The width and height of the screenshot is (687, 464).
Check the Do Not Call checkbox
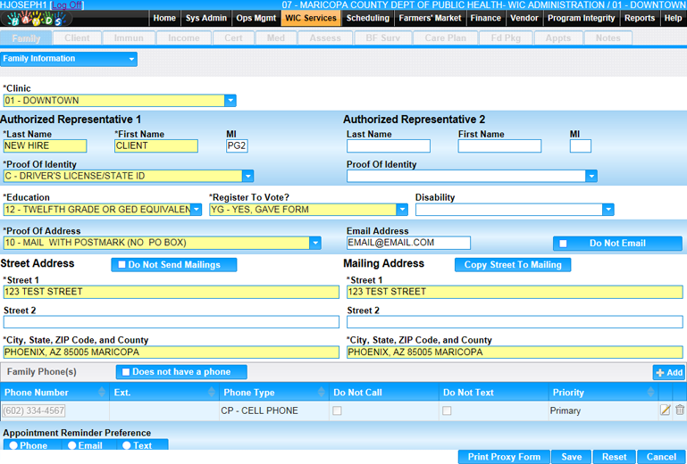[x=337, y=411]
